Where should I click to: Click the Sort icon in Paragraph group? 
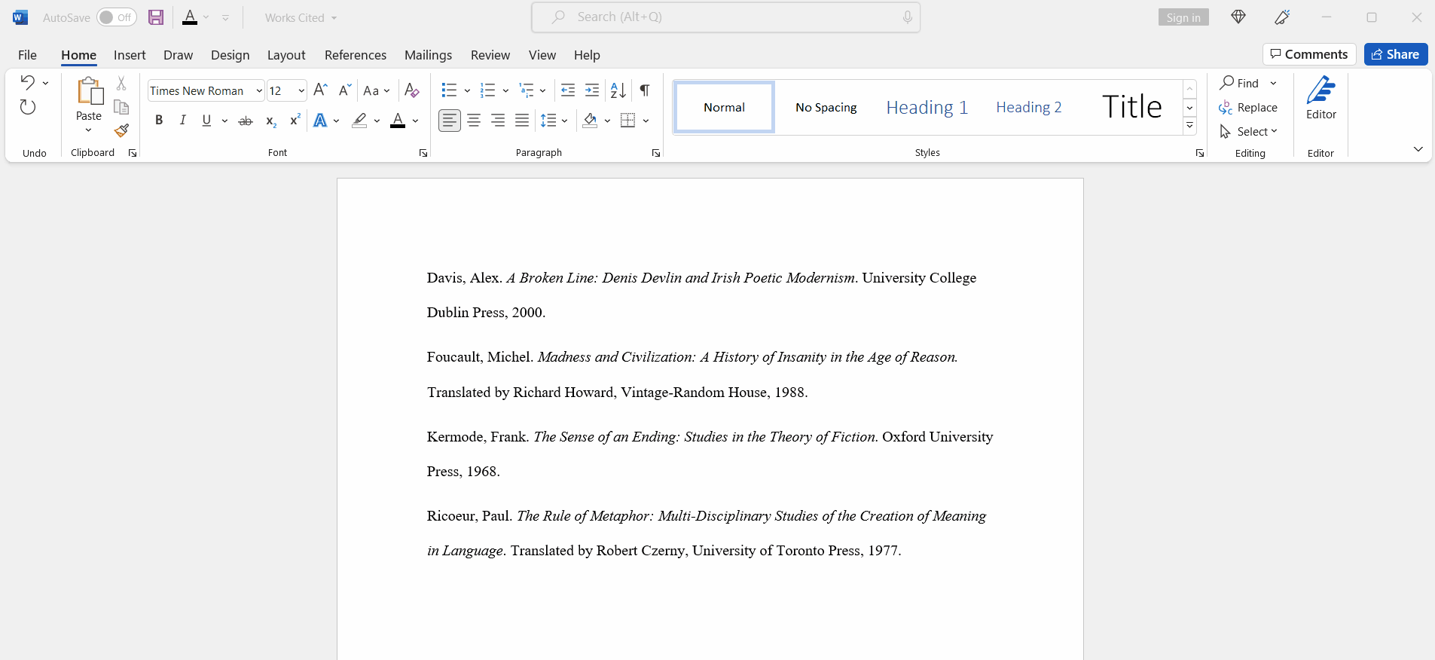pyautogui.click(x=618, y=90)
